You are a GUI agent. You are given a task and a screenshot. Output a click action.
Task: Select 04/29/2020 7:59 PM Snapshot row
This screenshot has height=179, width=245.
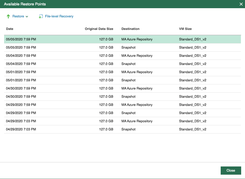[122, 113]
